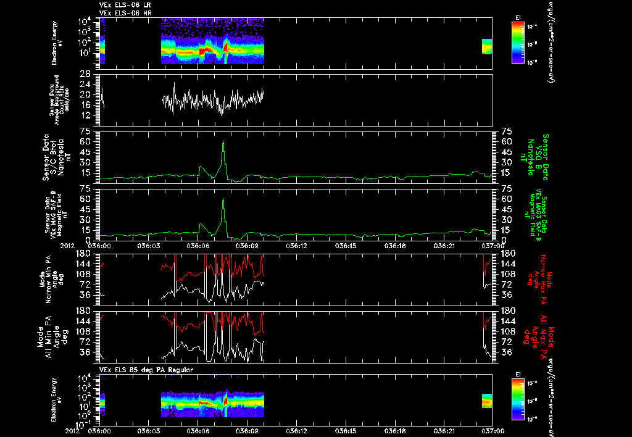Screen dimensions: 632x437
Task: Click '036:12' on the bottom time axis
Action: point(296,431)
